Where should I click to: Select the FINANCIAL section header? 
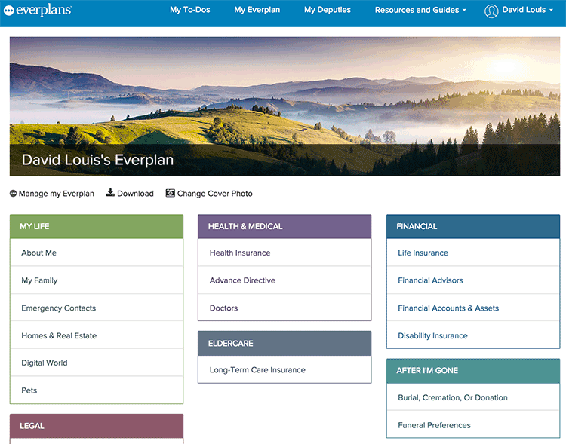click(x=473, y=226)
